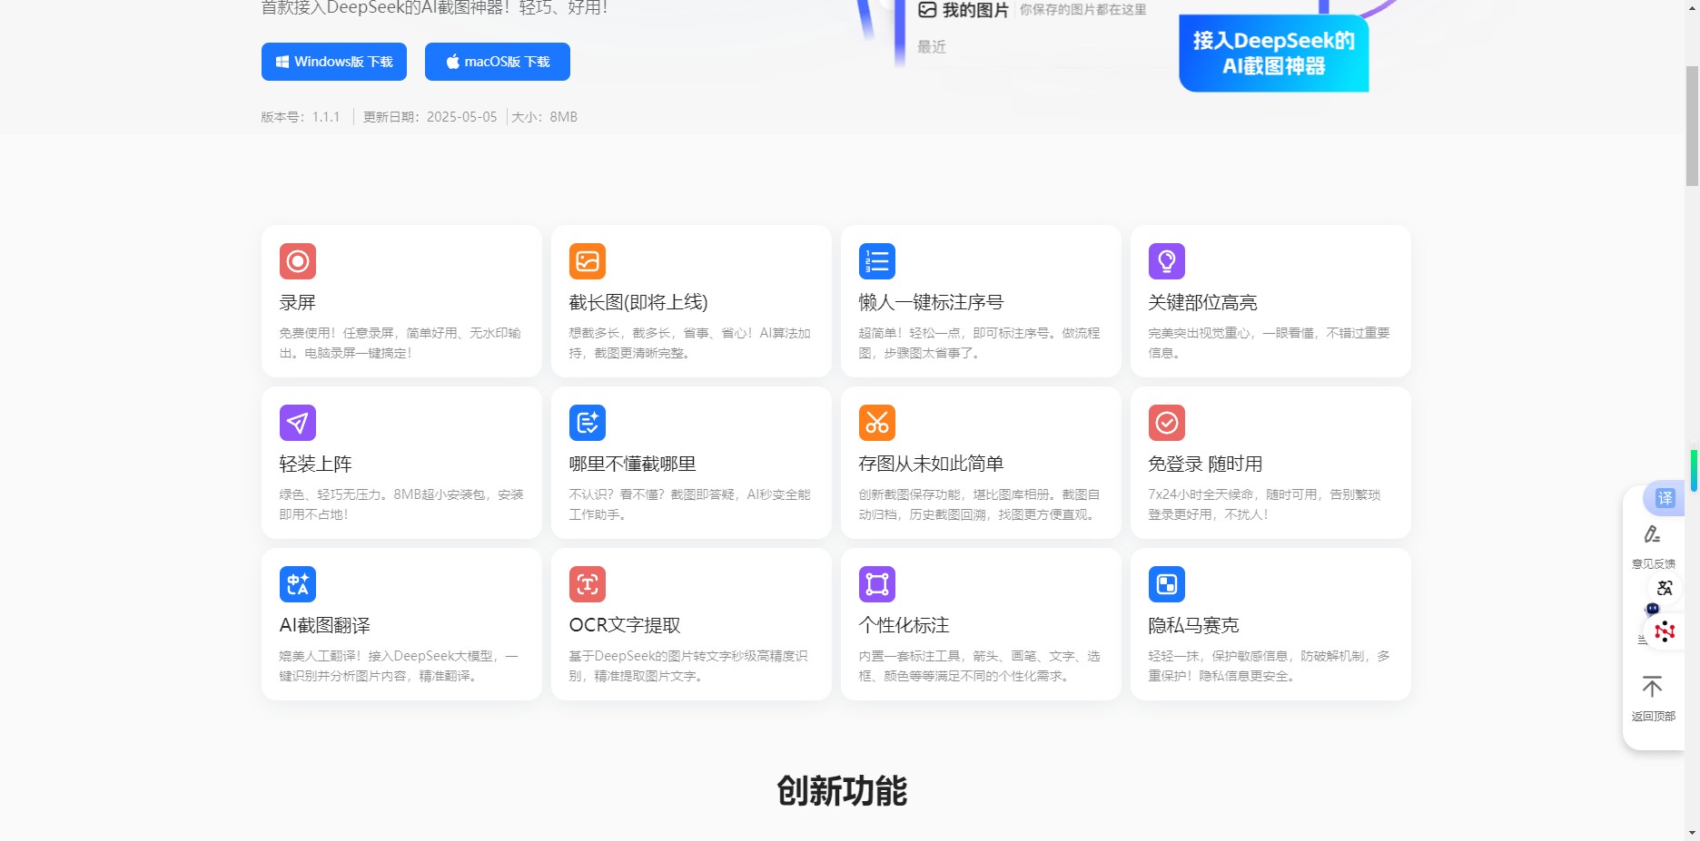
Task: Click the OCR文字提取 text scan icon
Action: [587, 584]
